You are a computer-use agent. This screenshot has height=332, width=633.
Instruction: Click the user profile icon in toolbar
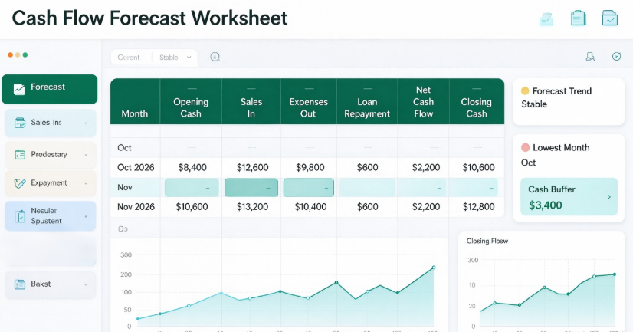coord(590,57)
